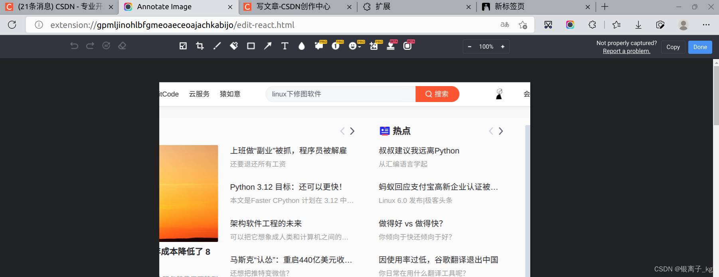The height and width of the screenshot is (277, 719).
Task: Open a new browser tab
Action: point(605,7)
